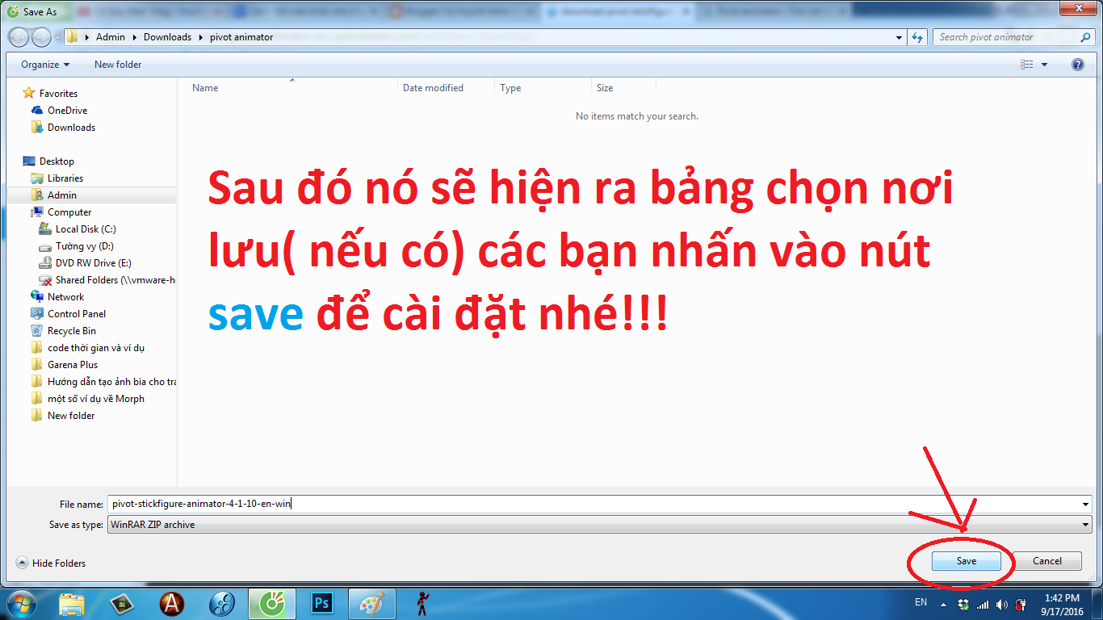Select Admin in the address breadcrumb
Image resolution: width=1103 pixels, height=620 pixels.
(x=111, y=37)
